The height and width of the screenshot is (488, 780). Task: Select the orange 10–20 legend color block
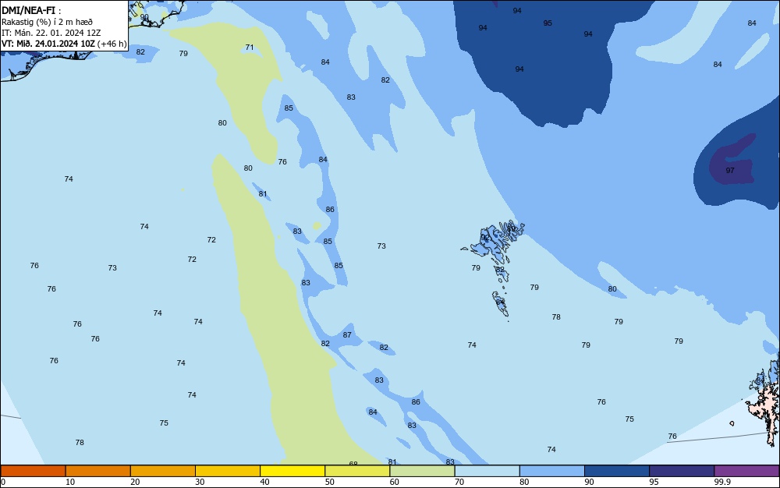pyautogui.click(x=98, y=471)
